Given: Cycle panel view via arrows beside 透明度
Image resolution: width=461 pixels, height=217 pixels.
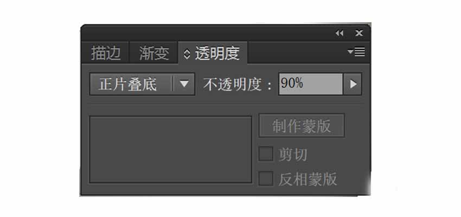Looking at the screenshot, I should (x=187, y=54).
